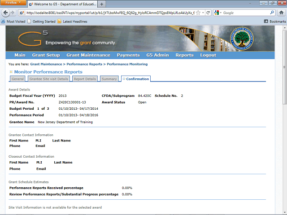Viewport: 287px width, 215px height.
Task: Click the search magnifier icon
Action: click(272, 13)
